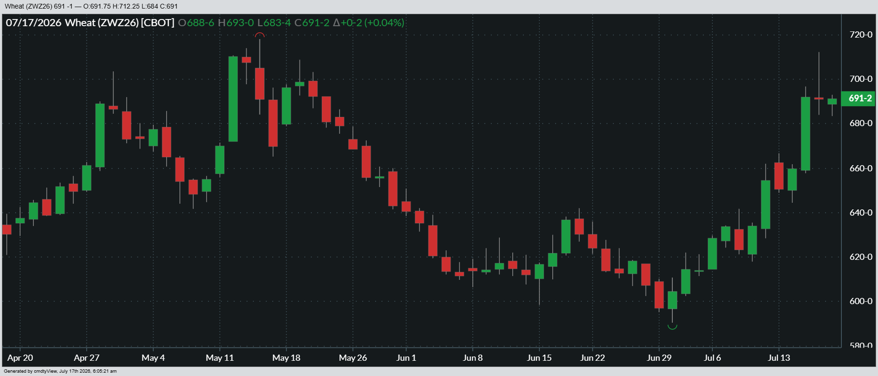Click the 'Generated by cmdtyView' footer text

[x=60, y=371]
